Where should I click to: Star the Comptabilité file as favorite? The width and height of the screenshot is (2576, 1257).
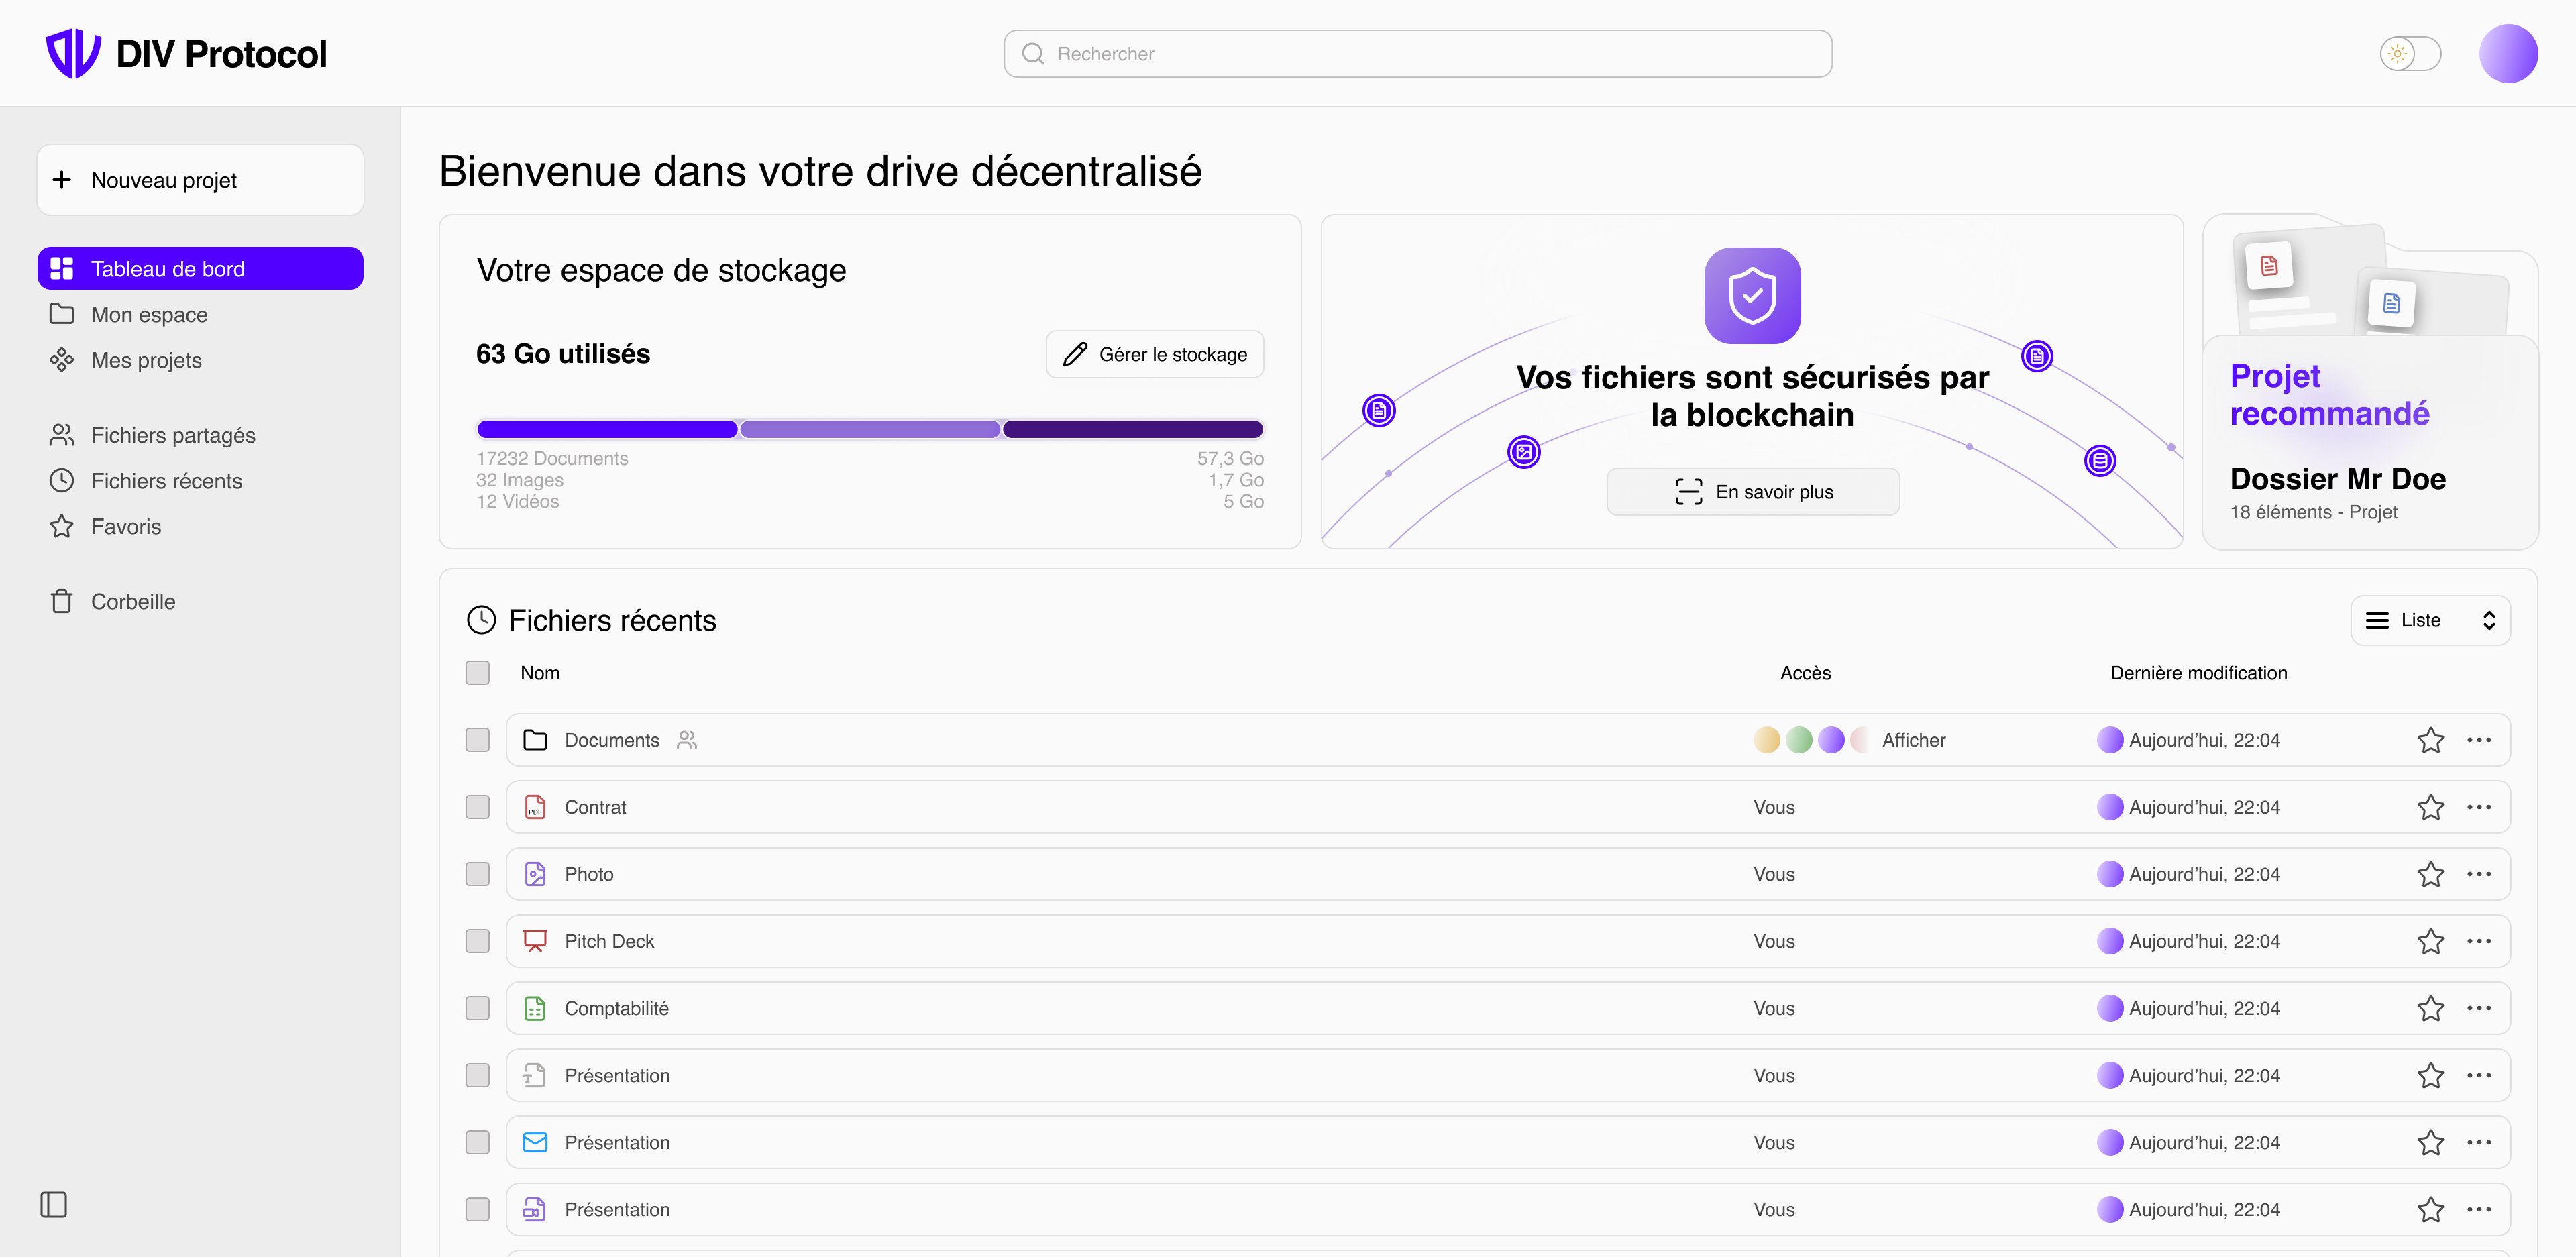tap(2430, 1008)
